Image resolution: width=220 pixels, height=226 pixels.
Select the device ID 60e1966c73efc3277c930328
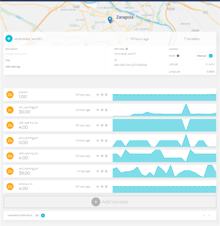coord(130,65)
